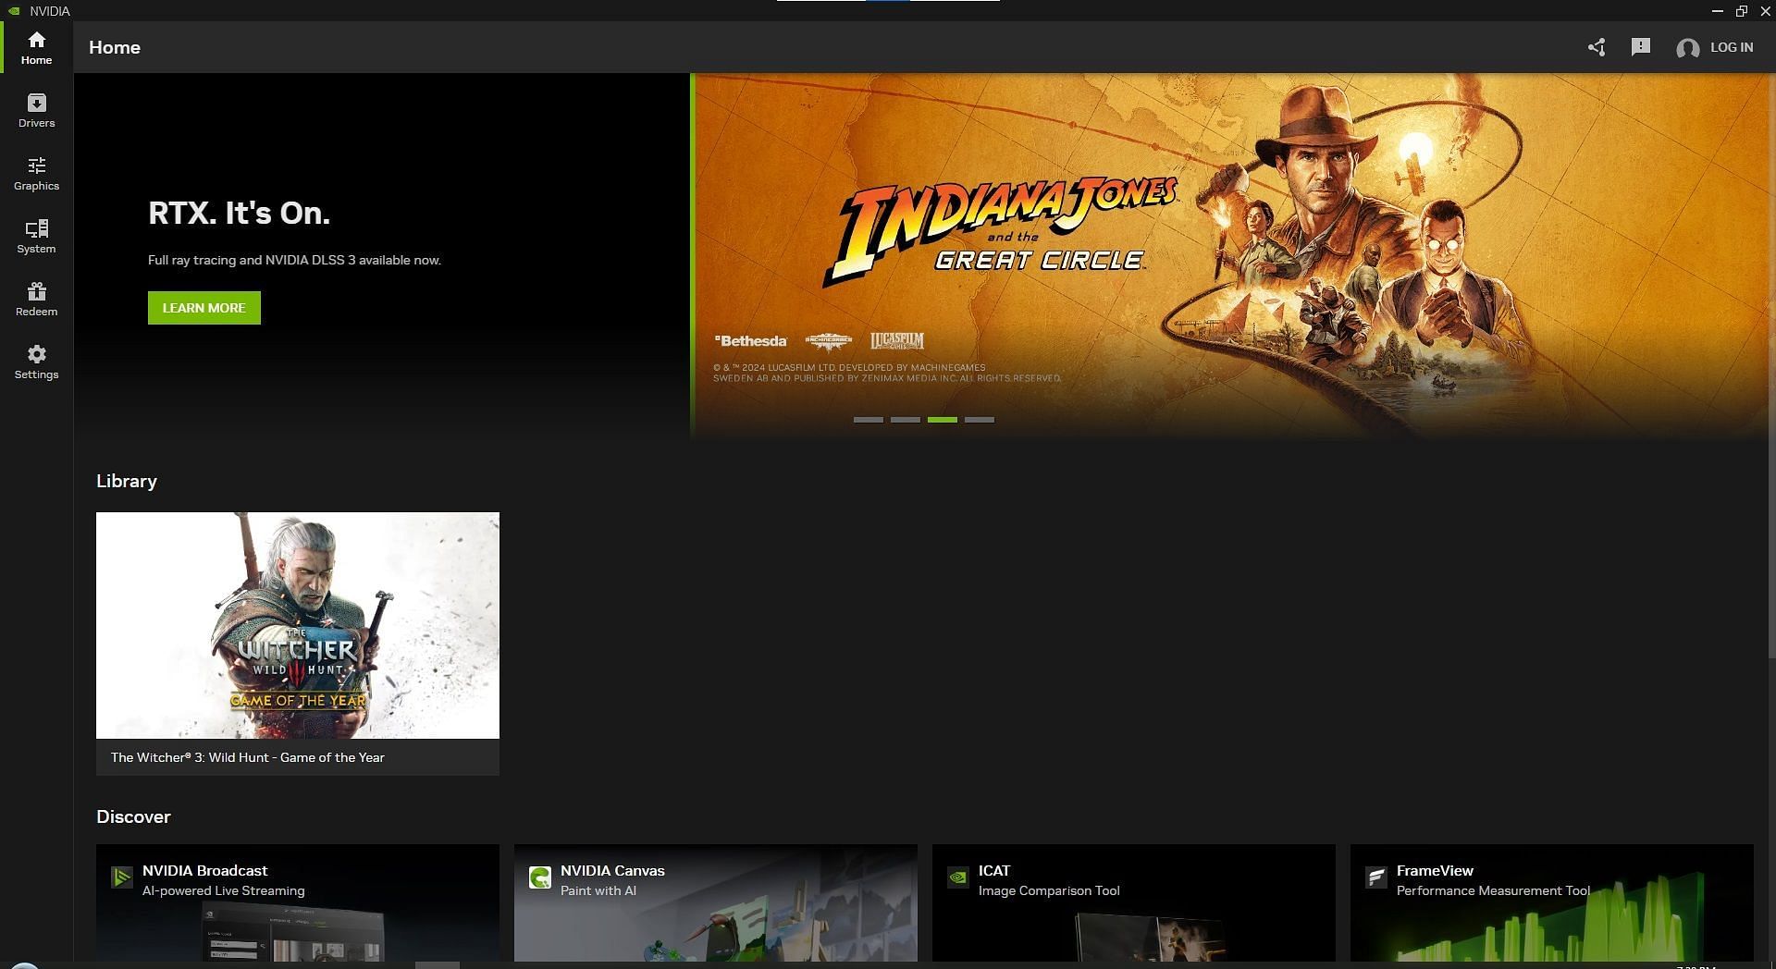Open the NVIDIA Broadcast discover card
This screenshot has height=969, width=1776.
point(297,902)
